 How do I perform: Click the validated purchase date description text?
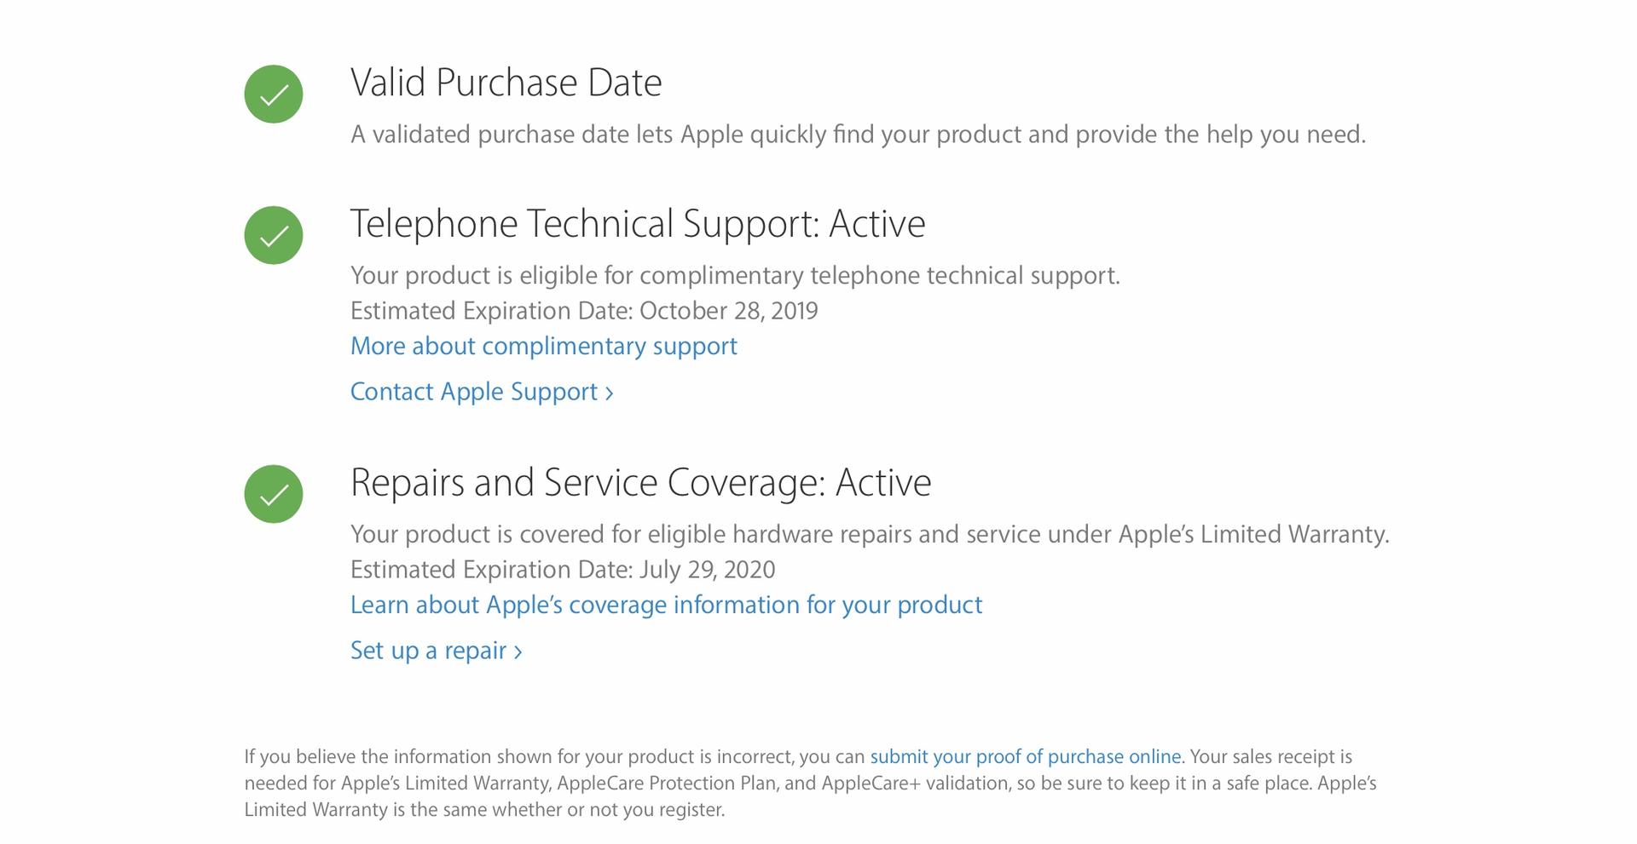tap(858, 135)
